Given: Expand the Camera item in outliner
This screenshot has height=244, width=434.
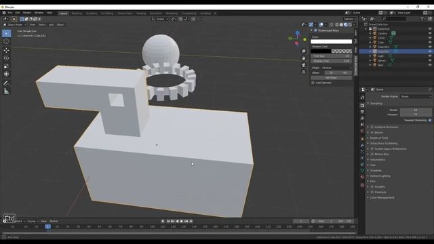Looking at the screenshot, I should 370,33.
